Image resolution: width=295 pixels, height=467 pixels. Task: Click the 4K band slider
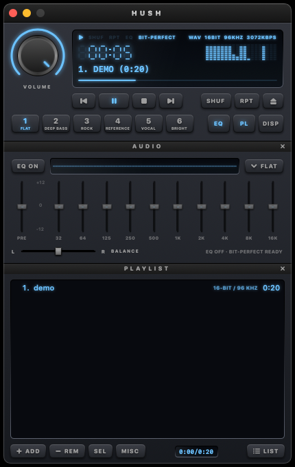225,207
